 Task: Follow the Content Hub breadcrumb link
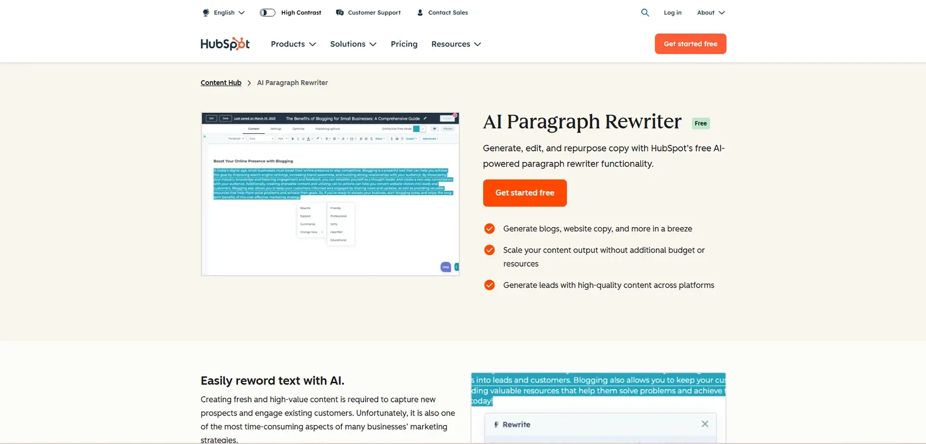221,83
